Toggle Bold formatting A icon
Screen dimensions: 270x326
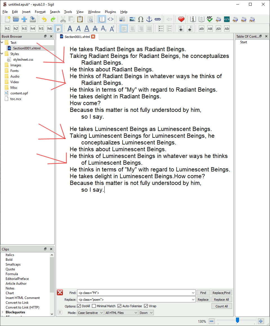[x=70, y=28]
